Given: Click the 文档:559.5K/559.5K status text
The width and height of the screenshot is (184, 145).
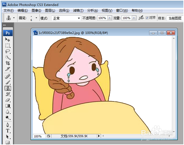Looking at the screenshot, I should tap(74, 136).
